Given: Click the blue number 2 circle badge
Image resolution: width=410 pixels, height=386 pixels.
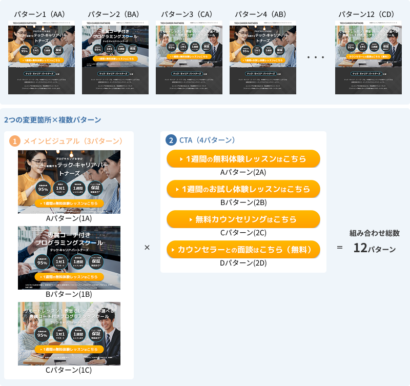Looking at the screenshot, I should point(171,140).
